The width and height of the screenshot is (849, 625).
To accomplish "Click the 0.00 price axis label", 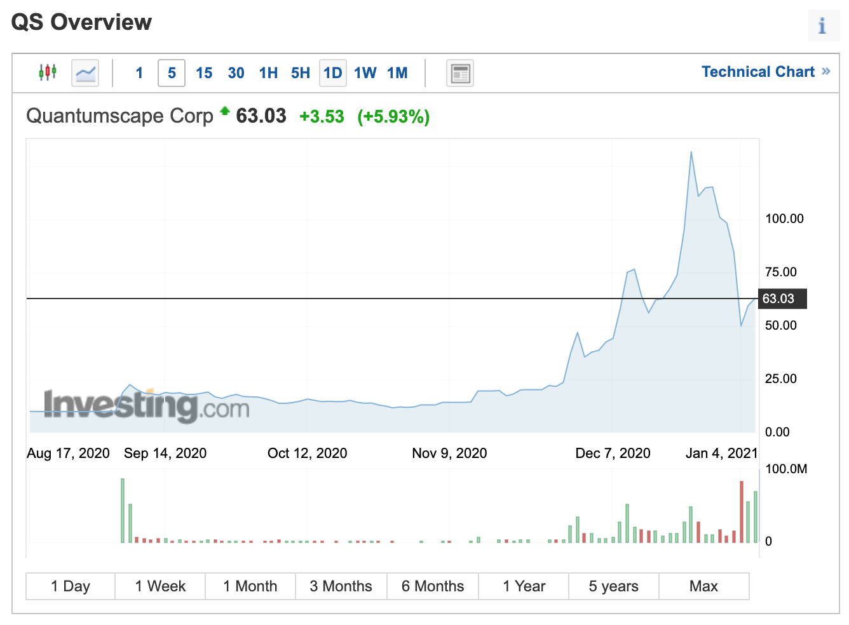I will pos(778,433).
